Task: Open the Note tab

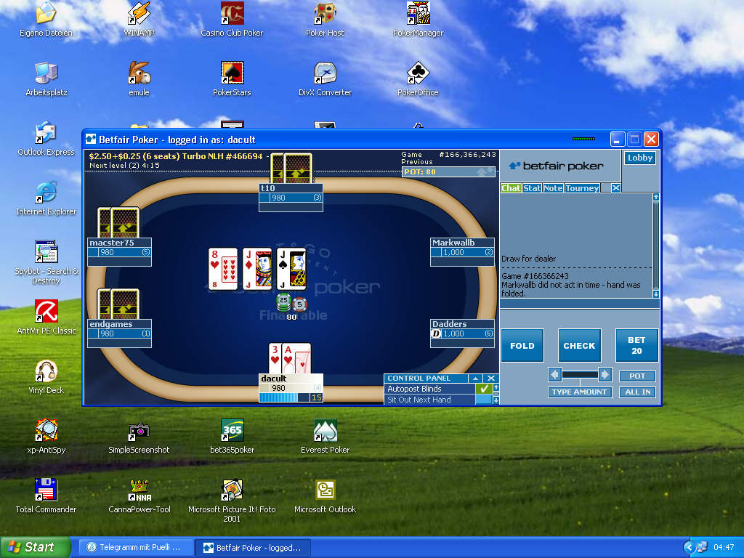Action: coord(553,188)
